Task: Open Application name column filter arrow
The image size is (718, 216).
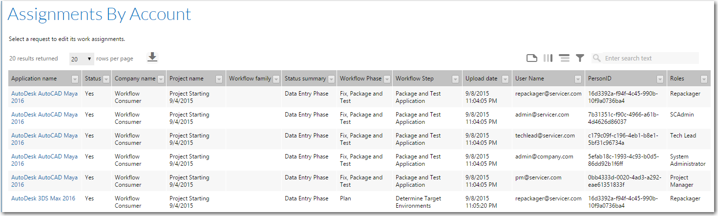Action: coord(75,79)
